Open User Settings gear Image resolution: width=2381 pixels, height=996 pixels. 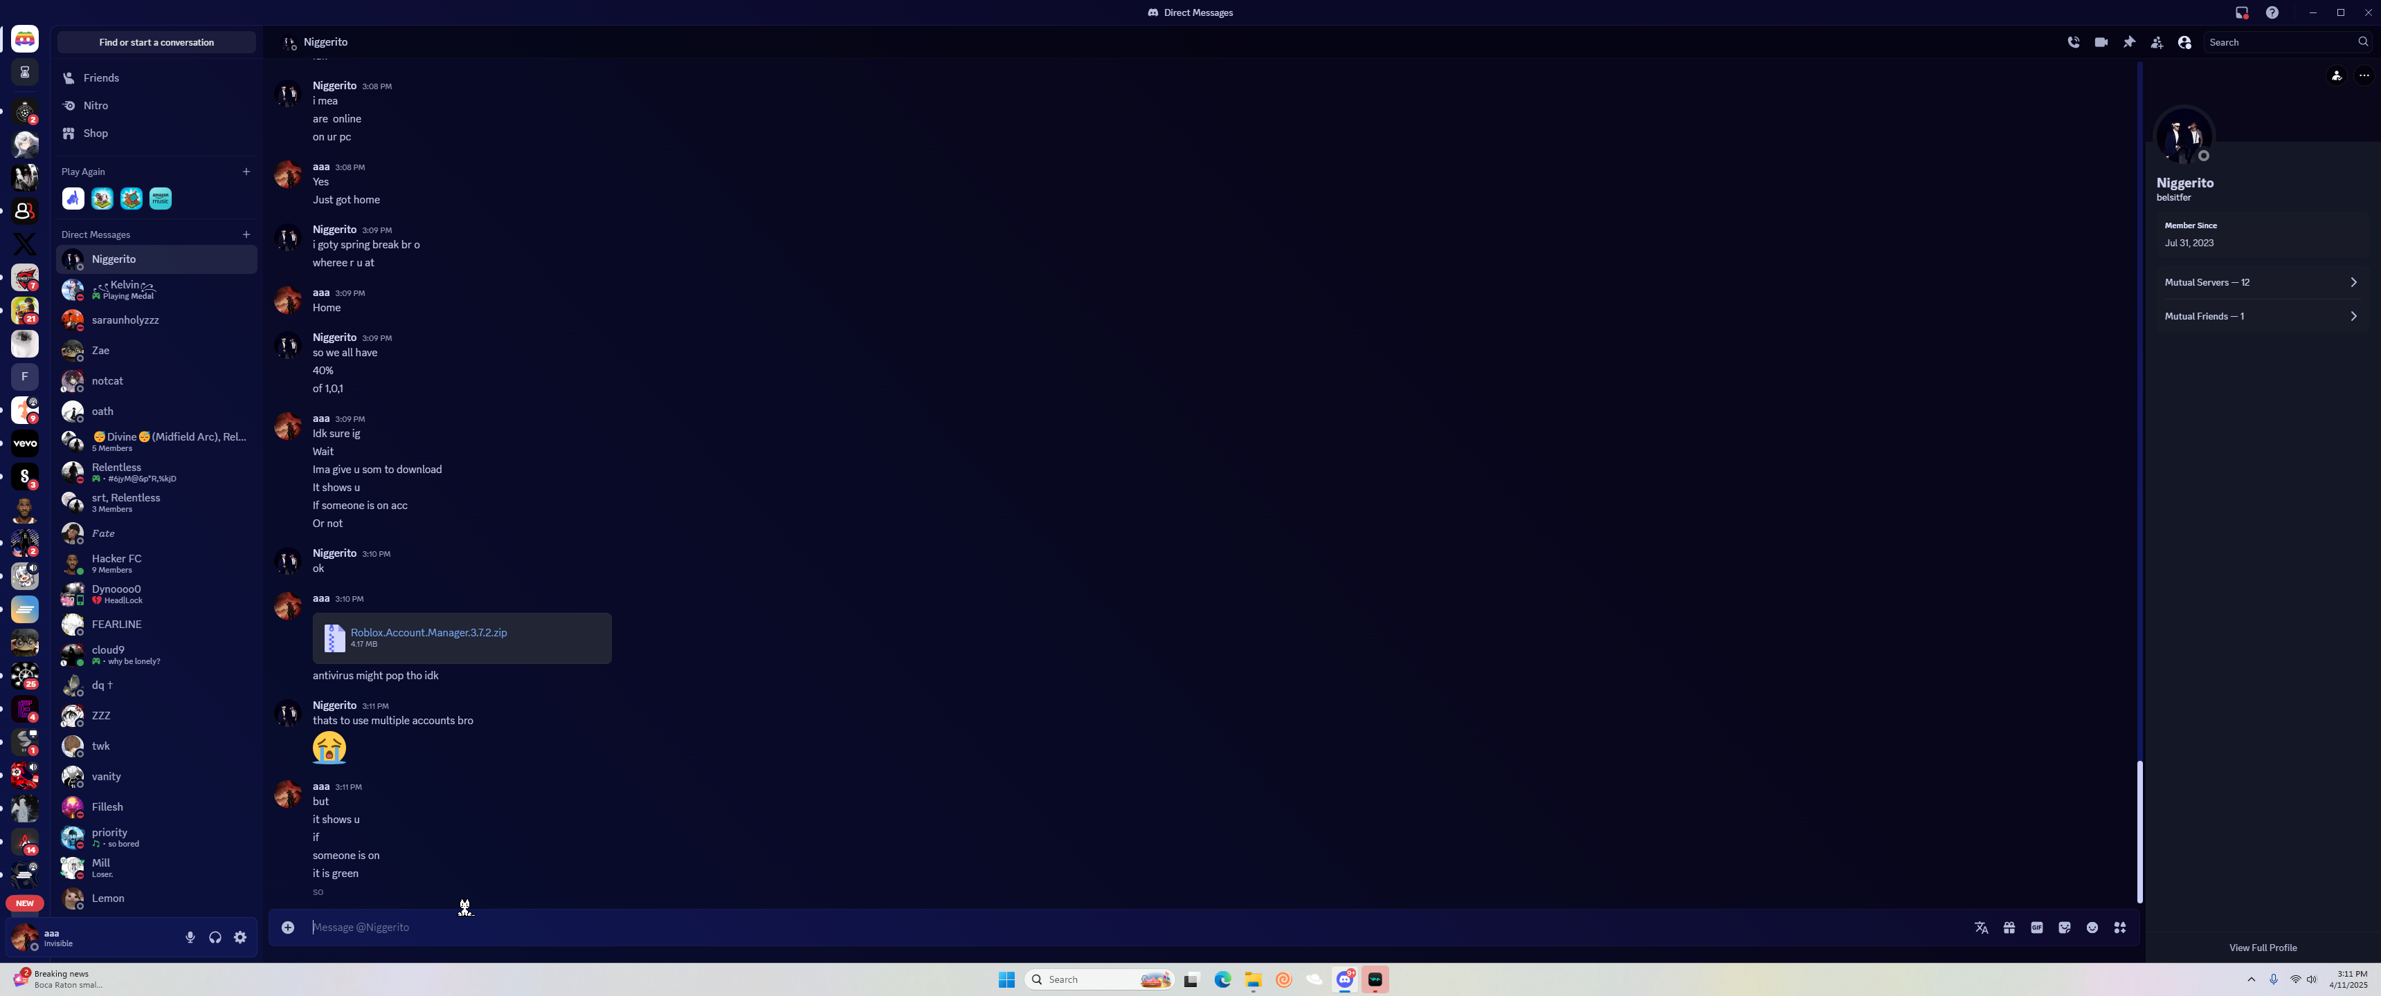240,938
